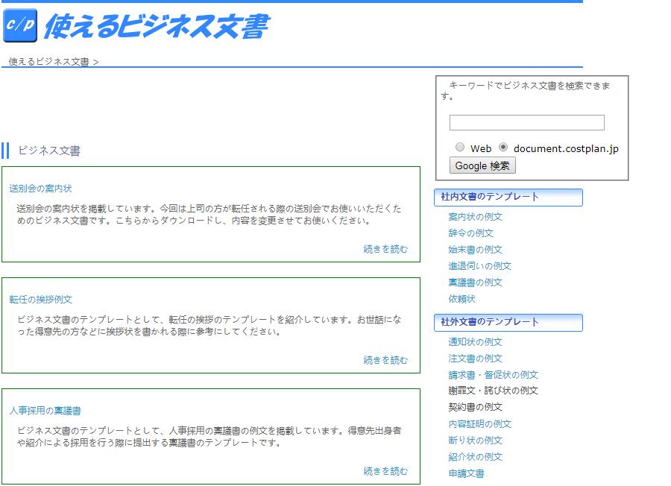Click the 使えるビジネス文書 site title banner

click(x=156, y=27)
